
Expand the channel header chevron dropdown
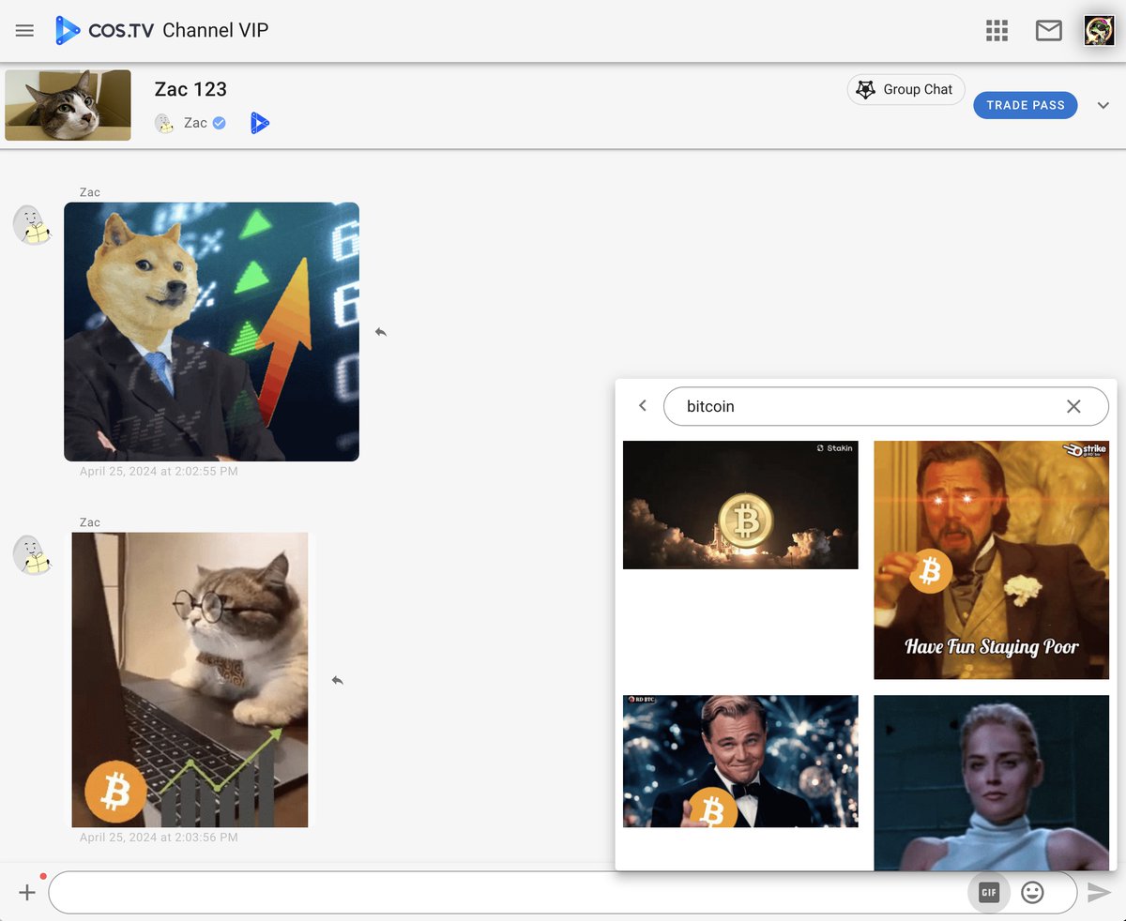1103,105
